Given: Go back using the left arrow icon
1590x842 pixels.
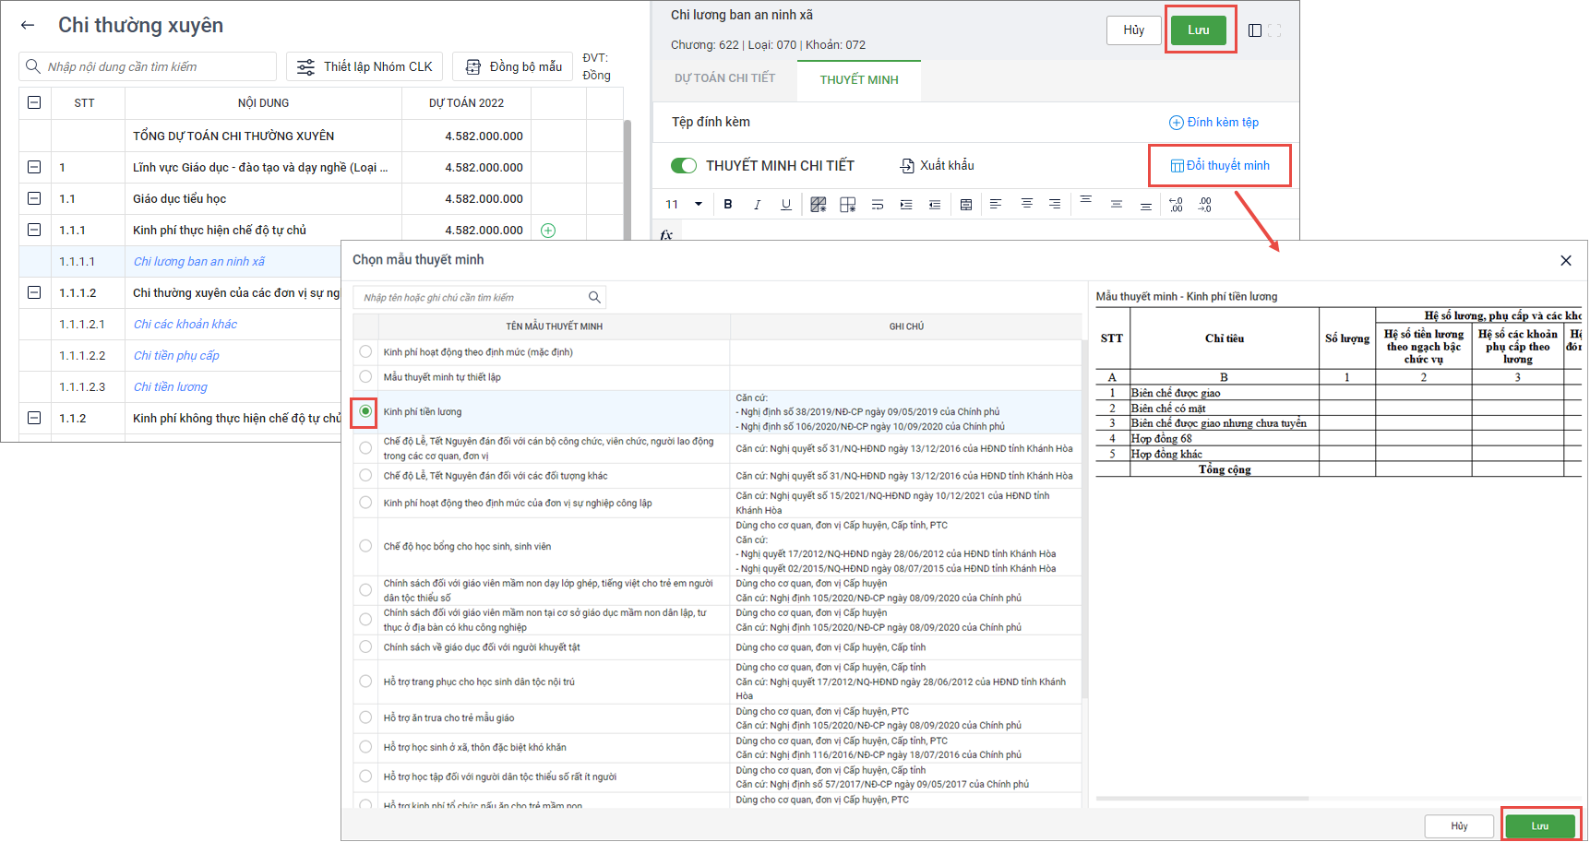Looking at the screenshot, I should pyautogui.click(x=28, y=26).
